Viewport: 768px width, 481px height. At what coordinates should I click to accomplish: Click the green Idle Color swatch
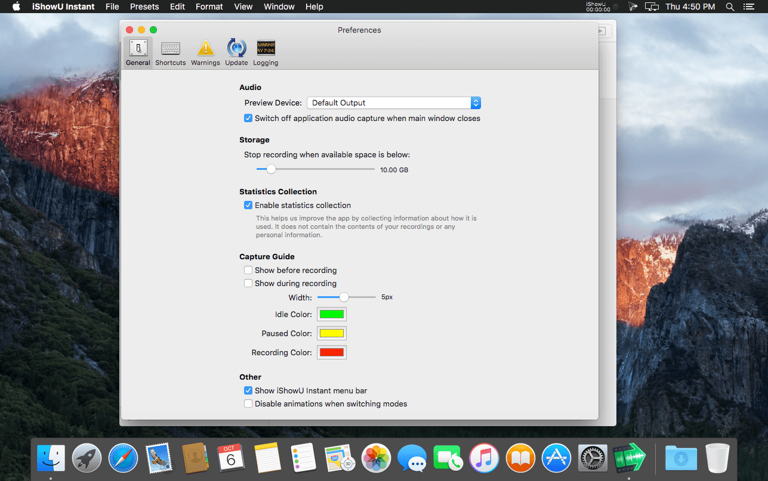332,314
